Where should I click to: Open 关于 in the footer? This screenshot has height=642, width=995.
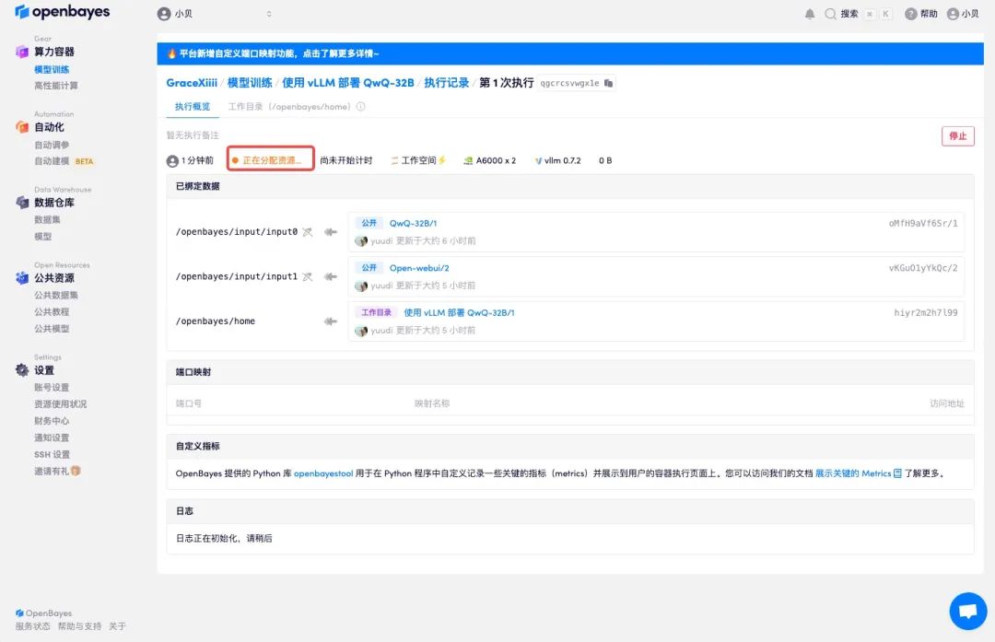117,626
